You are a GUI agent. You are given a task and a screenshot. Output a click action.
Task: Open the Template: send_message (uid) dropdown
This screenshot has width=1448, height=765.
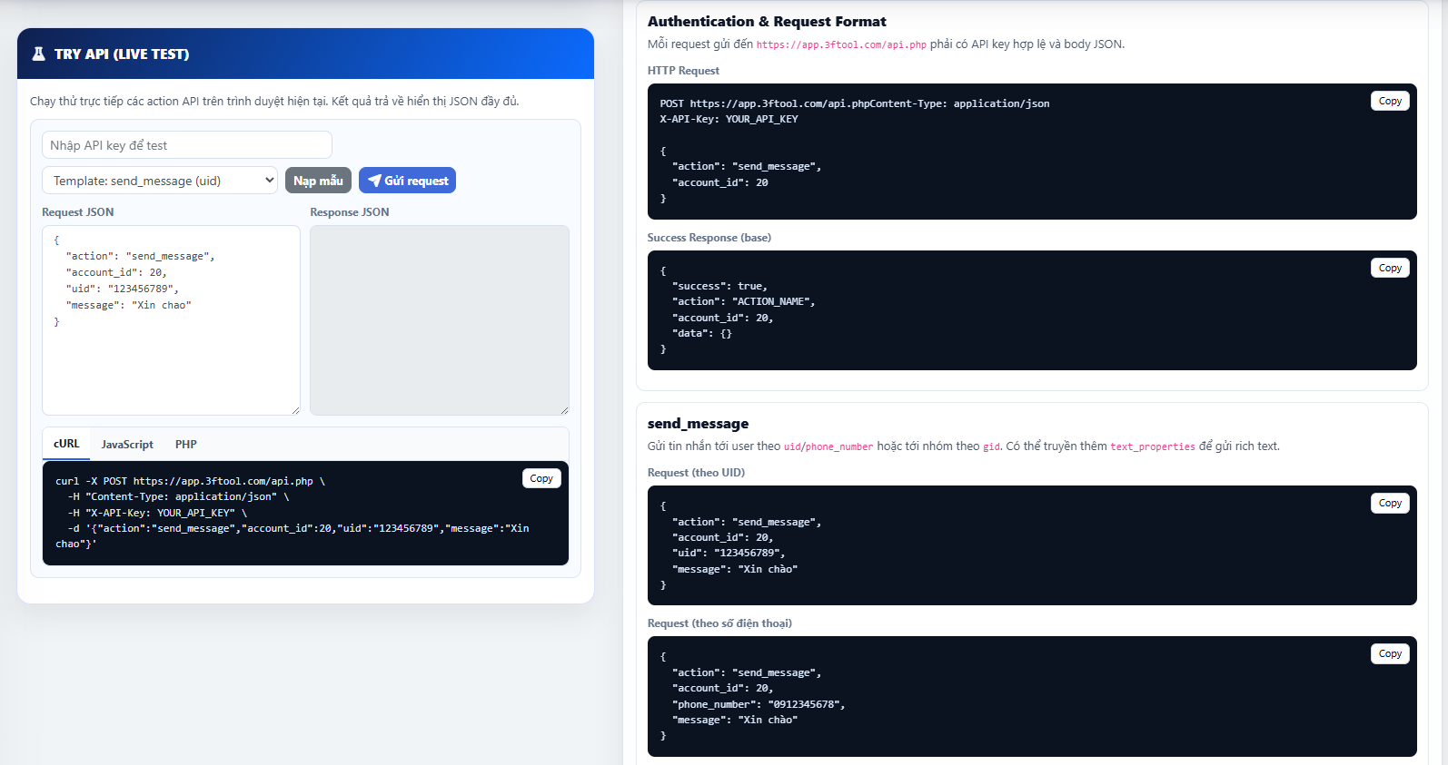[159, 180]
